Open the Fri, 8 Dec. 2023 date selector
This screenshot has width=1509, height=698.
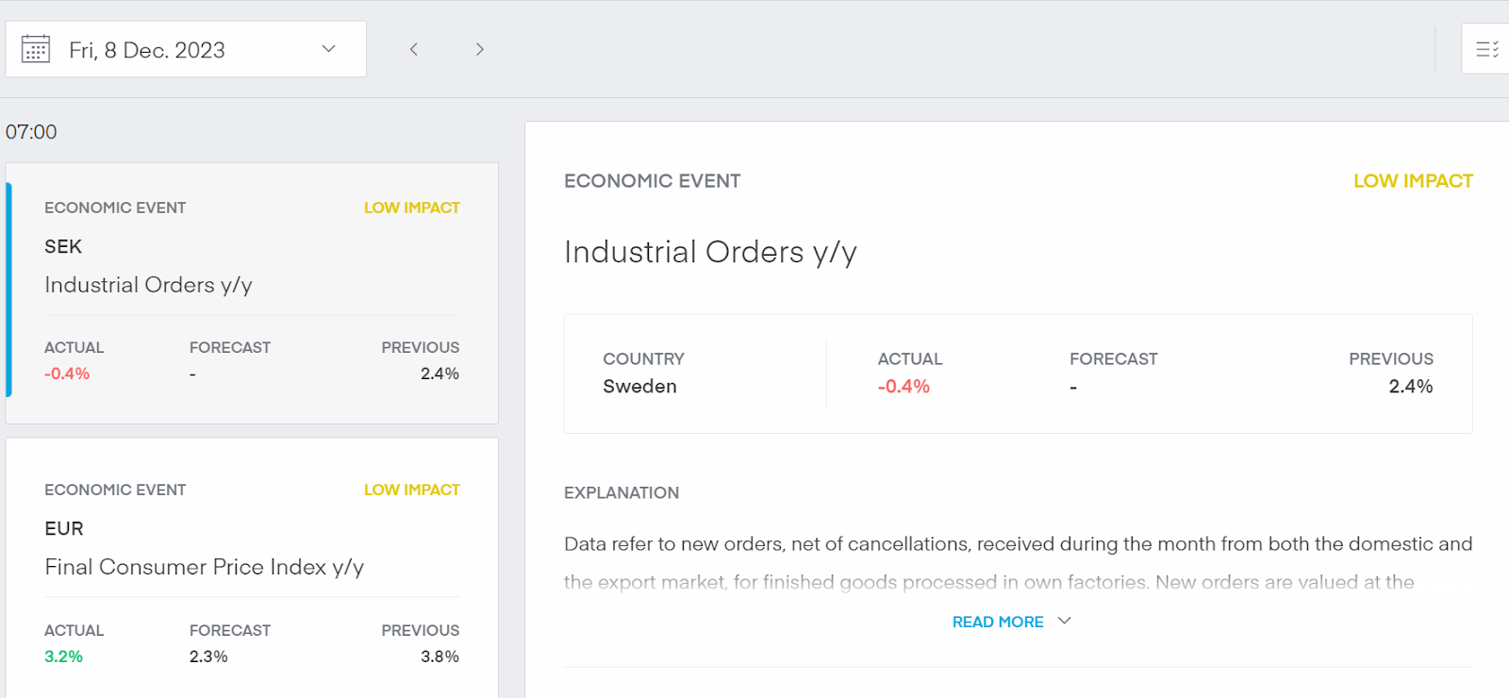pyautogui.click(x=147, y=50)
